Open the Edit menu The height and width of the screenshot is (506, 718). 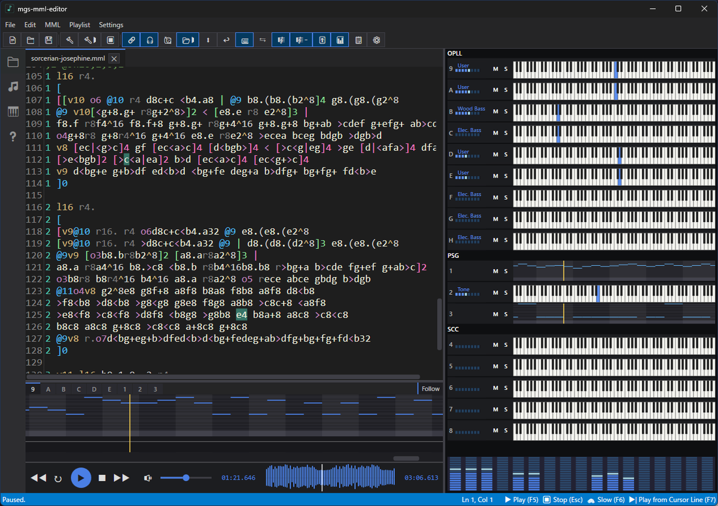click(x=30, y=25)
